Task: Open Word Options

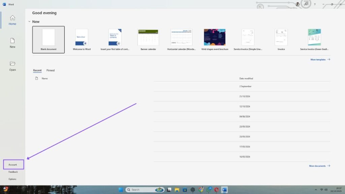Action: coord(12,179)
